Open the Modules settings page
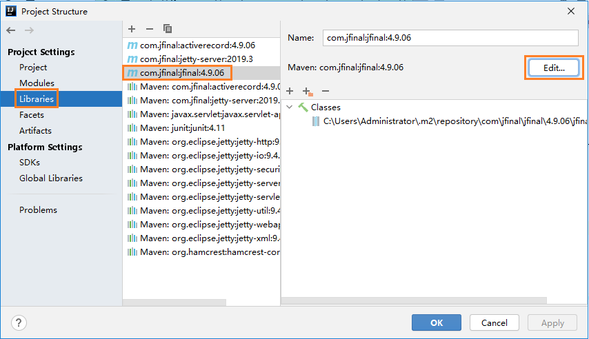589x339 pixels. click(37, 83)
